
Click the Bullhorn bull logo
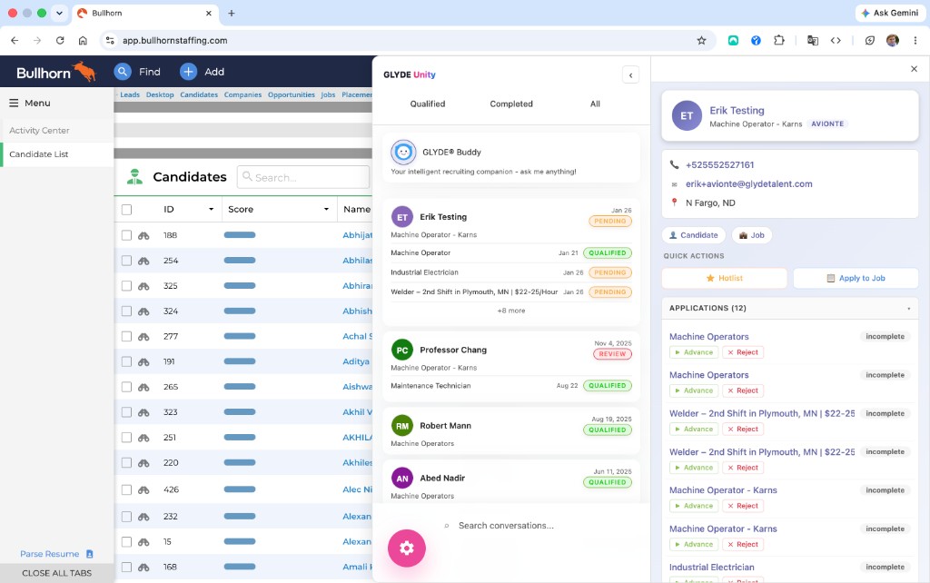click(84, 71)
